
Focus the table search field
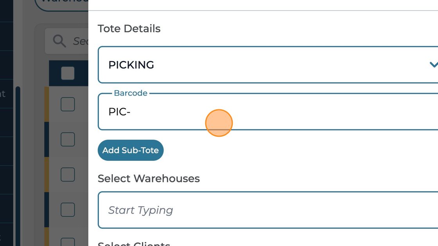click(x=80, y=41)
